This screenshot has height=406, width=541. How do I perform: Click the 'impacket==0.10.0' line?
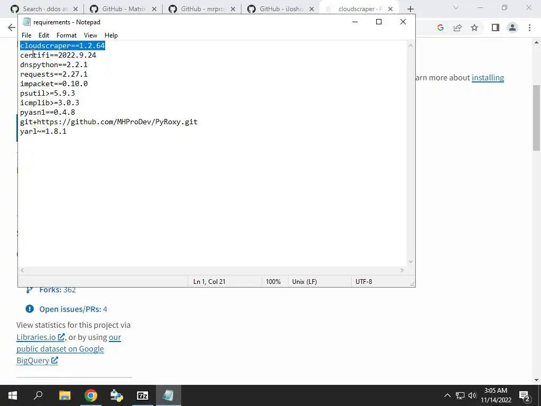coord(54,84)
